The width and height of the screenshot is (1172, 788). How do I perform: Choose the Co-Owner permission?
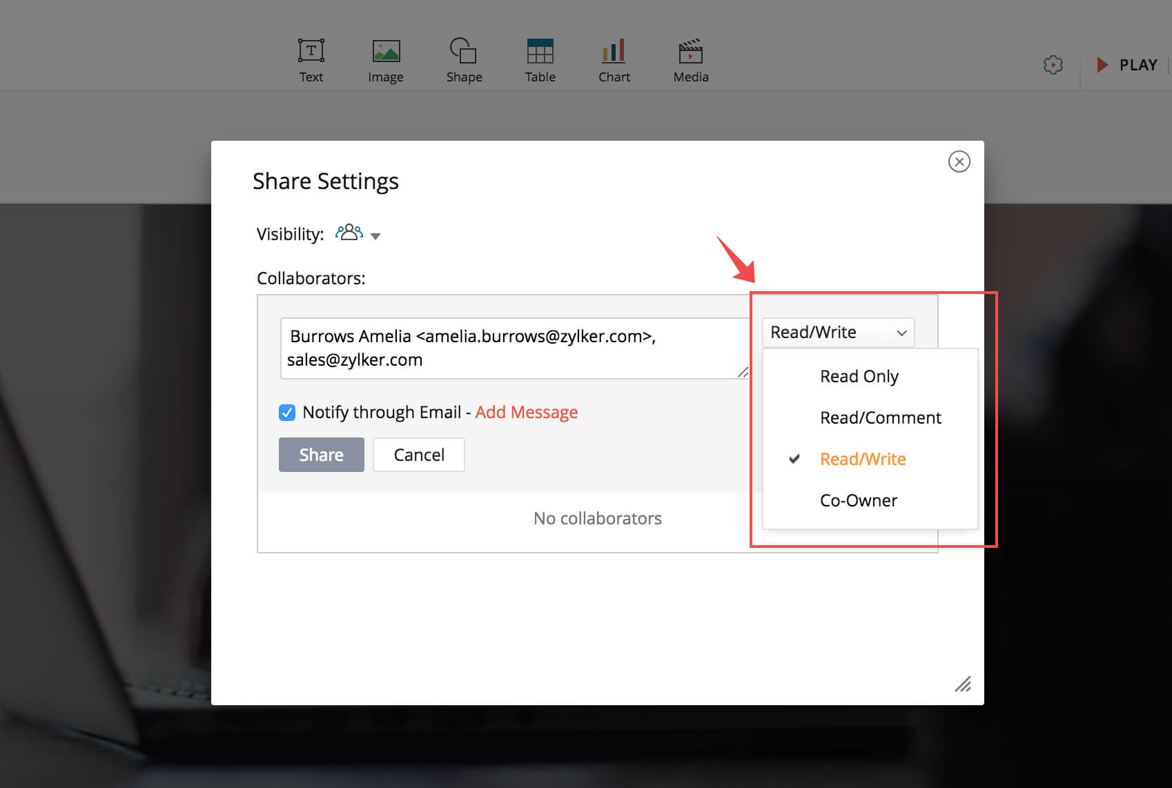click(859, 500)
